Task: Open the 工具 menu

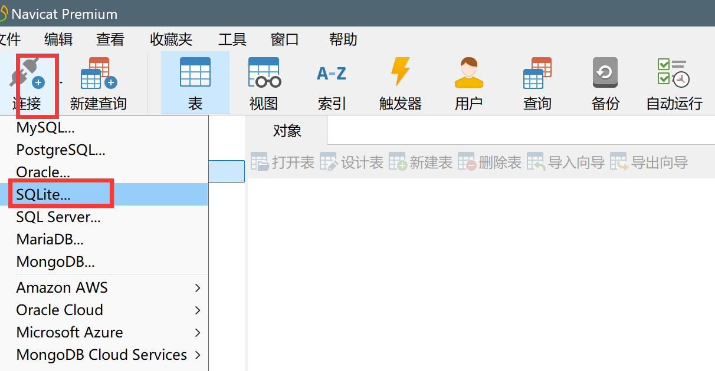Action: click(x=232, y=39)
